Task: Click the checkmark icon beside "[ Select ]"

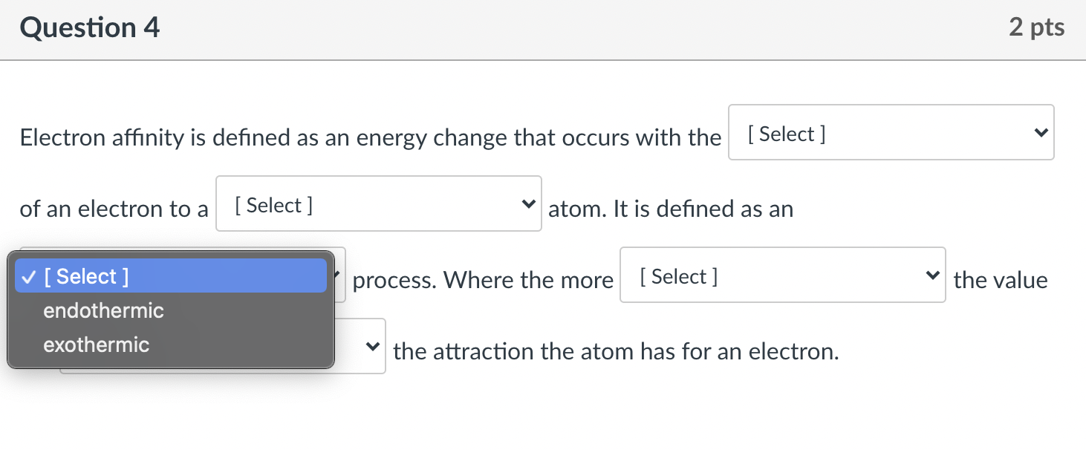Action: [27, 276]
